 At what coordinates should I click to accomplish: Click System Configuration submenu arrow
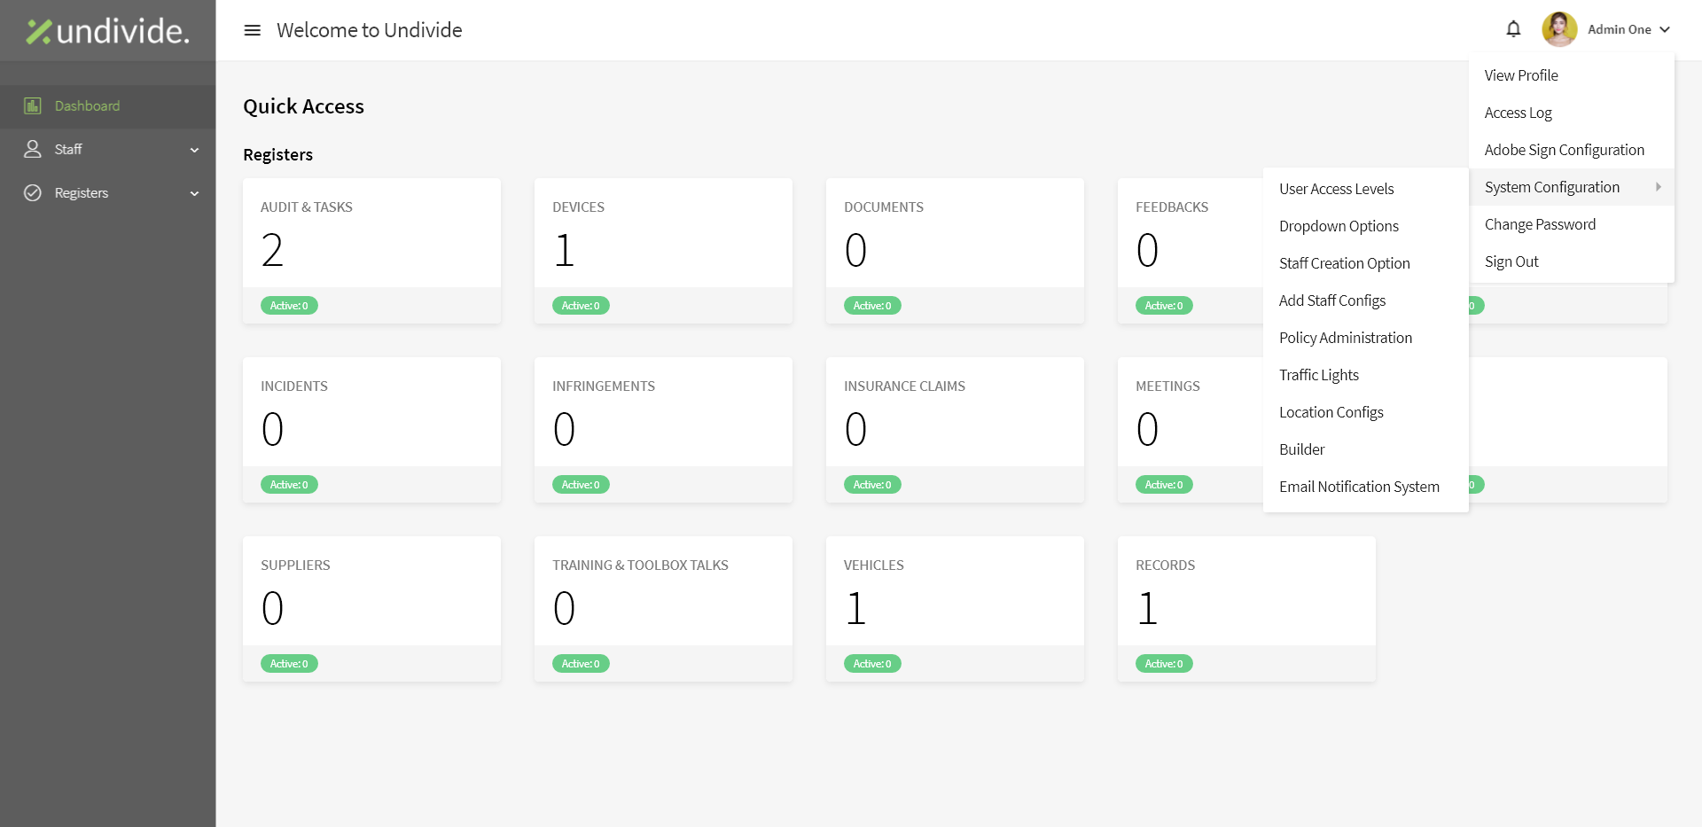(x=1658, y=187)
